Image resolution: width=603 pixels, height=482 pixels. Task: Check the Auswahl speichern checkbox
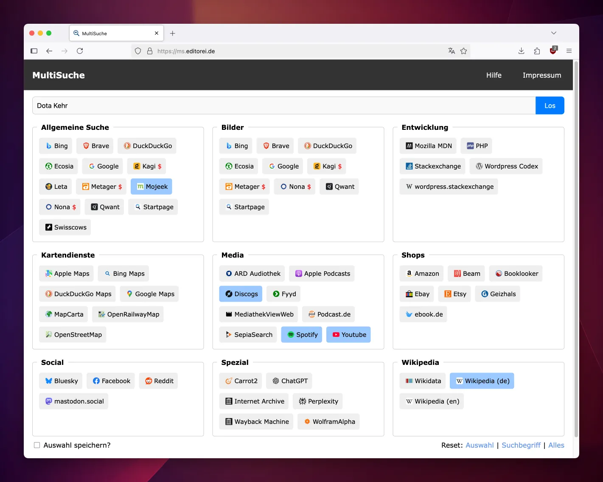37,445
